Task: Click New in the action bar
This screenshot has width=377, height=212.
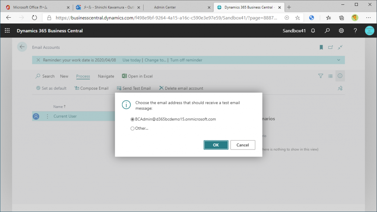Action: (x=64, y=76)
